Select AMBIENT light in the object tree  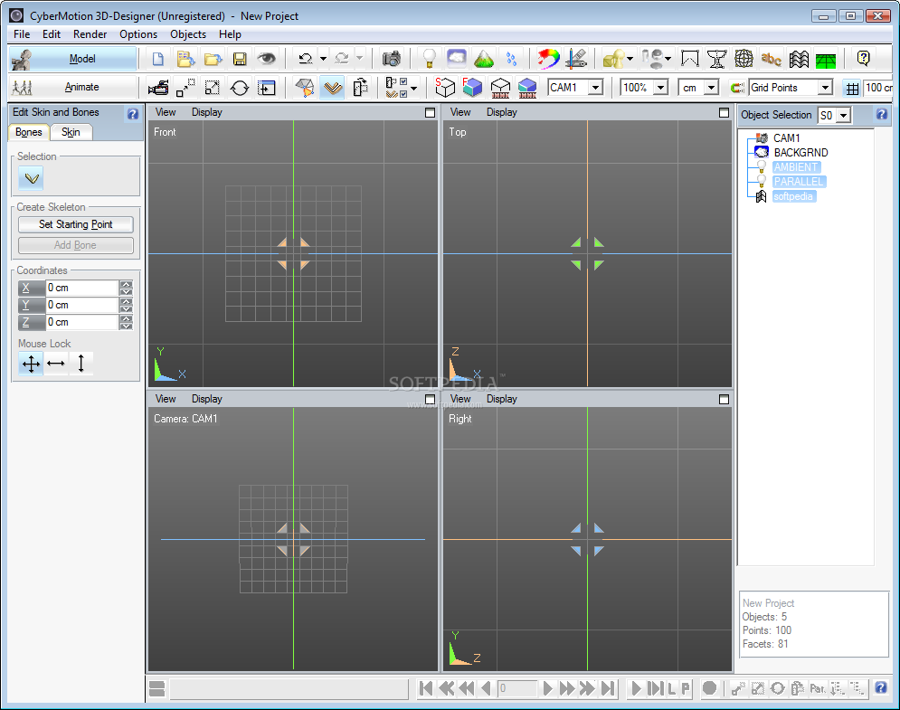[x=796, y=167]
